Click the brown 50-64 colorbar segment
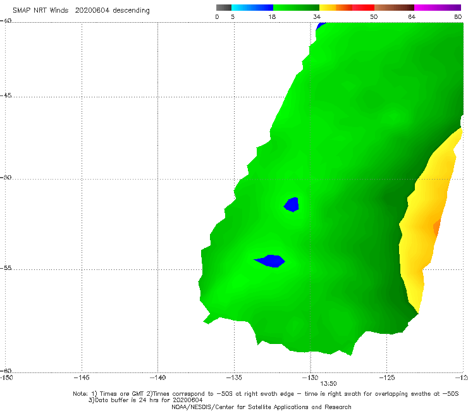 tap(394, 8)
